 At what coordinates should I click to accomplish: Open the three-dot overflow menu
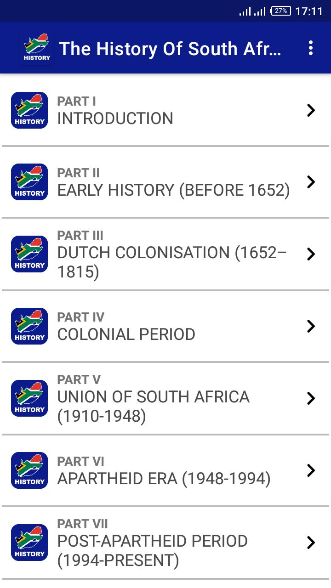311,48
